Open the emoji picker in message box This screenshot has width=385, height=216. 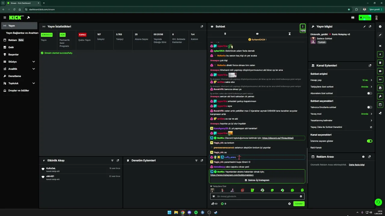301,196
